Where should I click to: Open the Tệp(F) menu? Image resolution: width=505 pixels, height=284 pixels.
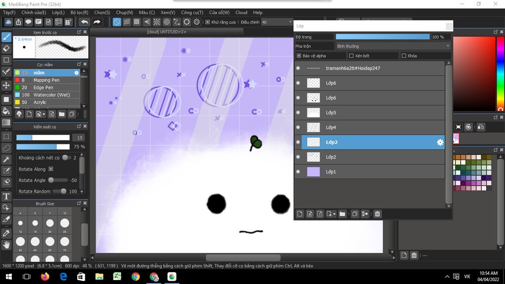[x=9, y=12]
